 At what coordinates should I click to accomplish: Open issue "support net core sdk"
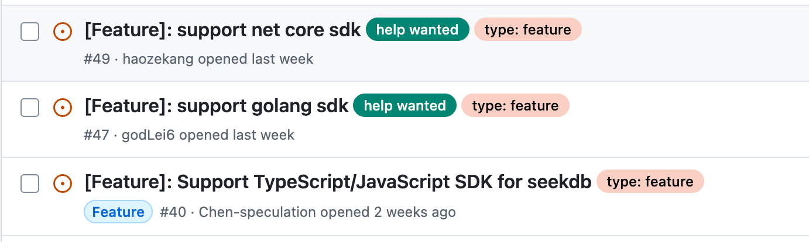point(222,30)
